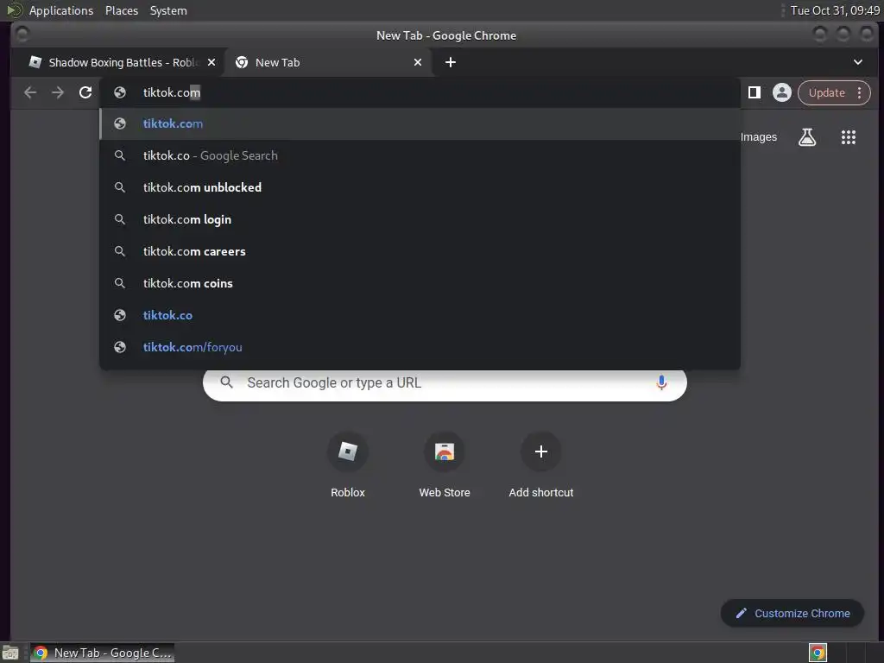This screenshot has height=663, width=884.
Task: Select the New Tab tab
Action: [x=327, y=62]
